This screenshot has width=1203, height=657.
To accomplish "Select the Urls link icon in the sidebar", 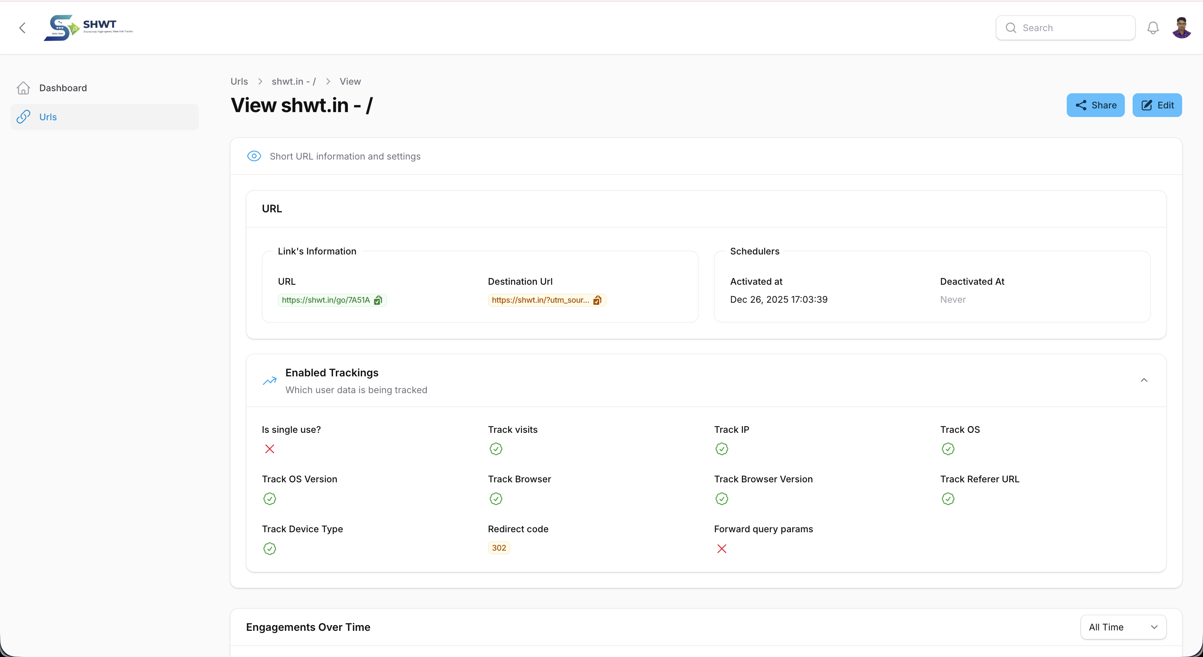I will pos(23,117).
